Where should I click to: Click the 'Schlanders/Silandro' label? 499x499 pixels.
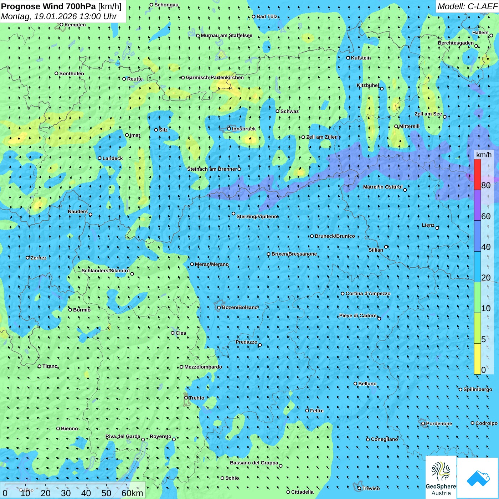click(106, 271)
